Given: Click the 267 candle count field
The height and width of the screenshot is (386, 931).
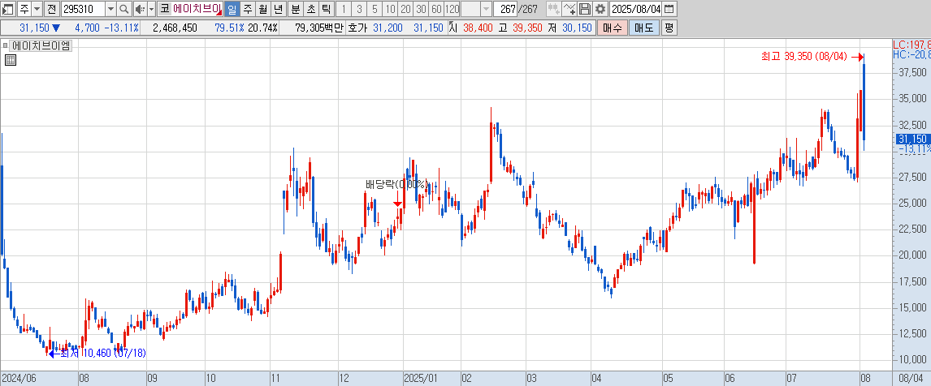Looking at the screenshot, I should (x=505, y=9).
